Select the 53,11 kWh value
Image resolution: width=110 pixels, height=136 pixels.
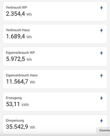(x=17, y=104)
